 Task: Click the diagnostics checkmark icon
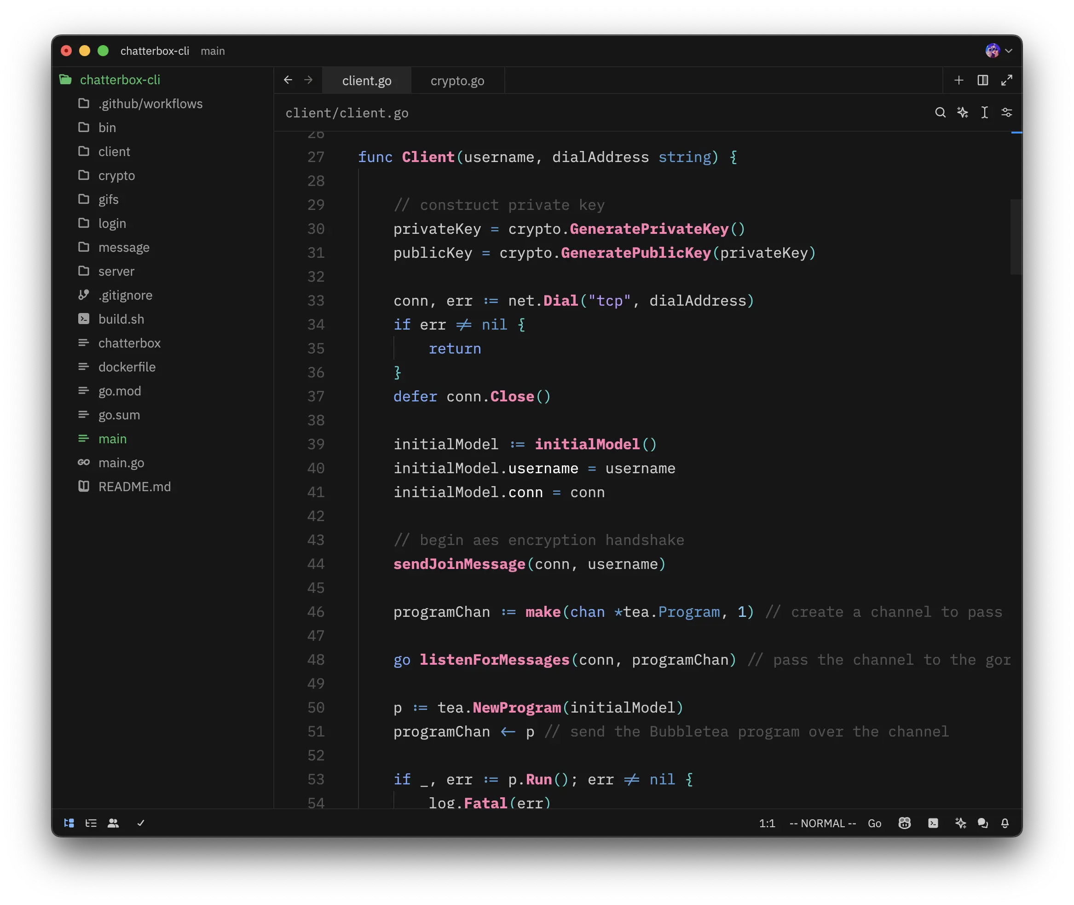(140, 824)
